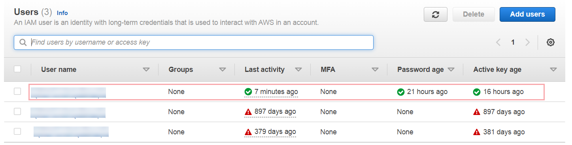
Task: Click green check beside 16 hours ago
Action: [x=477, y=92]
